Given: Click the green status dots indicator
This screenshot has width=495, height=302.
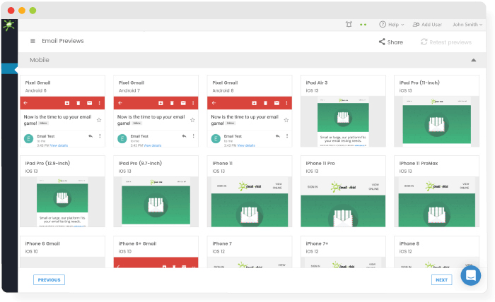Looking at the screenshot, I should (x=363, y=24).
